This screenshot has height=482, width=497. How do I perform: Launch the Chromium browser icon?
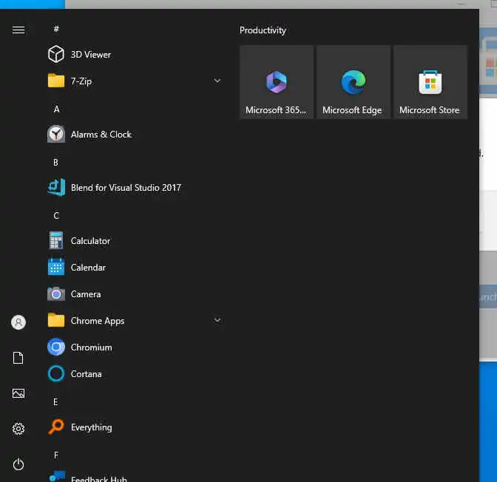coord(56,347)
